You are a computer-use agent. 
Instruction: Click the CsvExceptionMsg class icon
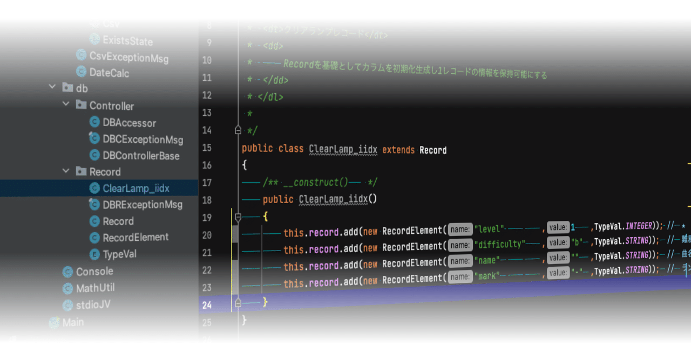pos(80,56)
